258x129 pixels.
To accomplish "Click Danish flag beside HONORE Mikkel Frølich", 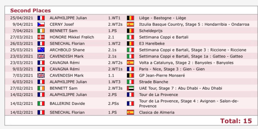I will point(41,37).
